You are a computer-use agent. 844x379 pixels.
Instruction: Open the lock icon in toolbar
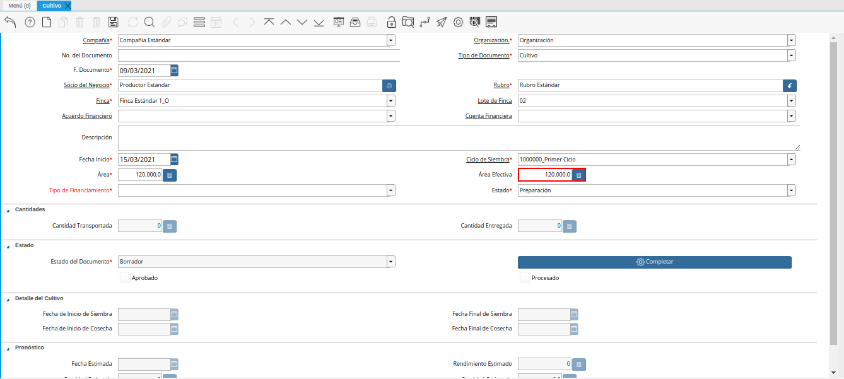pyautogui.click(x=392, y=22)
